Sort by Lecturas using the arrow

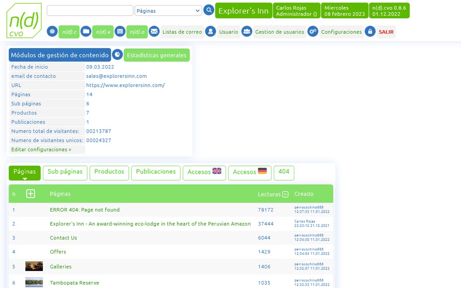click(x=285, y=194)
